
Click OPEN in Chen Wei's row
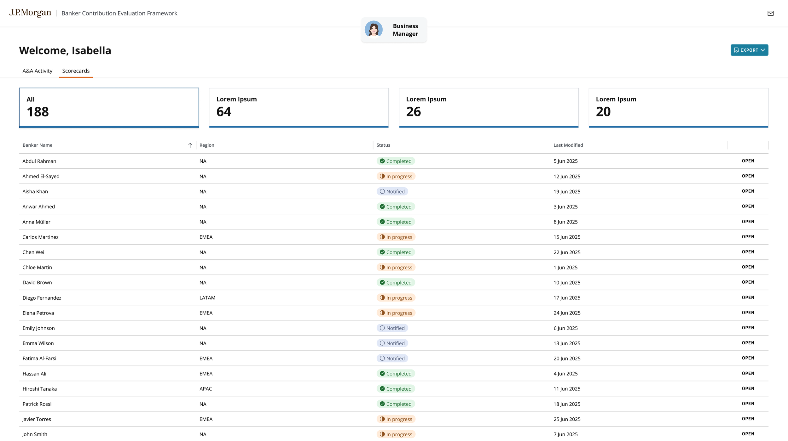748,252
